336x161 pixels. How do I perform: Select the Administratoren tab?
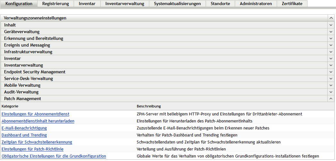[x=256, y=4]
